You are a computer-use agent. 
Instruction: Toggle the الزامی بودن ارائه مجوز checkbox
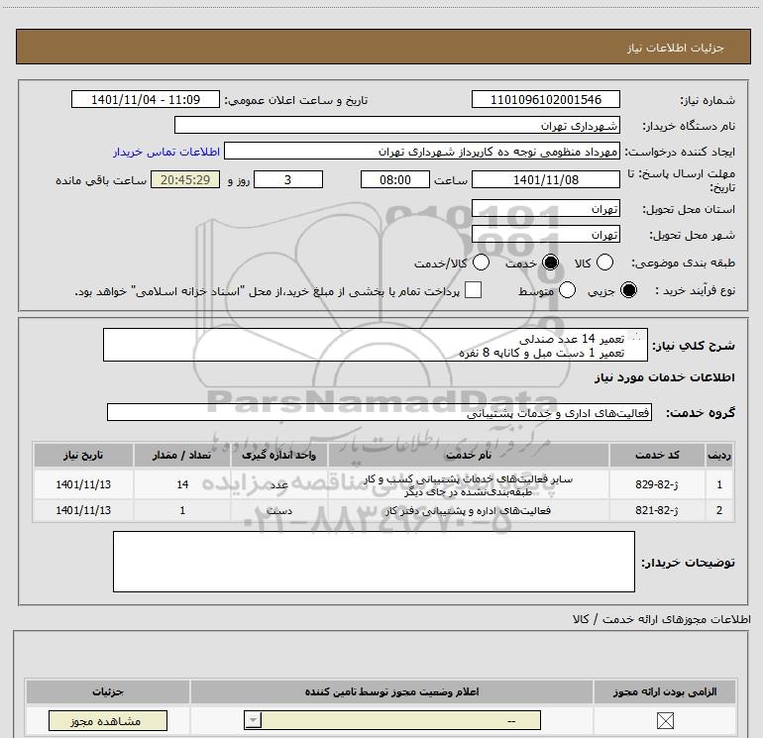[x=665, y=720]
